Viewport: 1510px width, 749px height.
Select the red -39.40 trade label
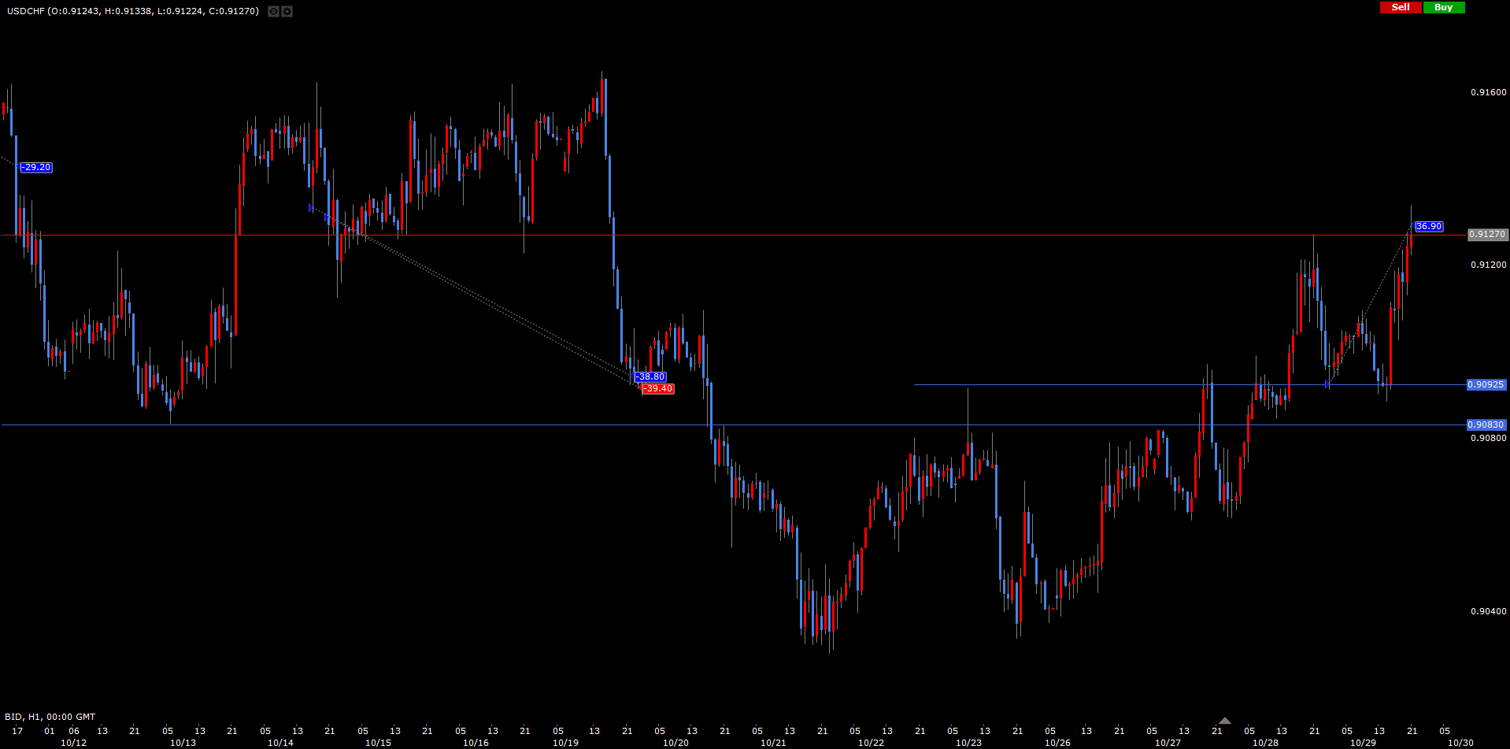(x=657, y=388)
